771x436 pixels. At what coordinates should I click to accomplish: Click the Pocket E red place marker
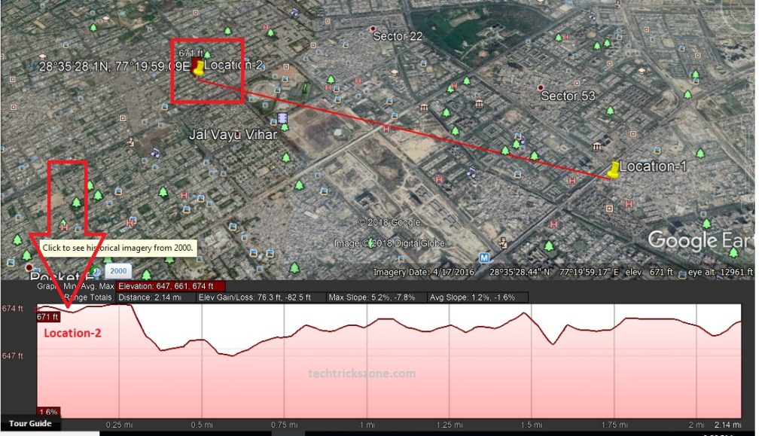29,267
